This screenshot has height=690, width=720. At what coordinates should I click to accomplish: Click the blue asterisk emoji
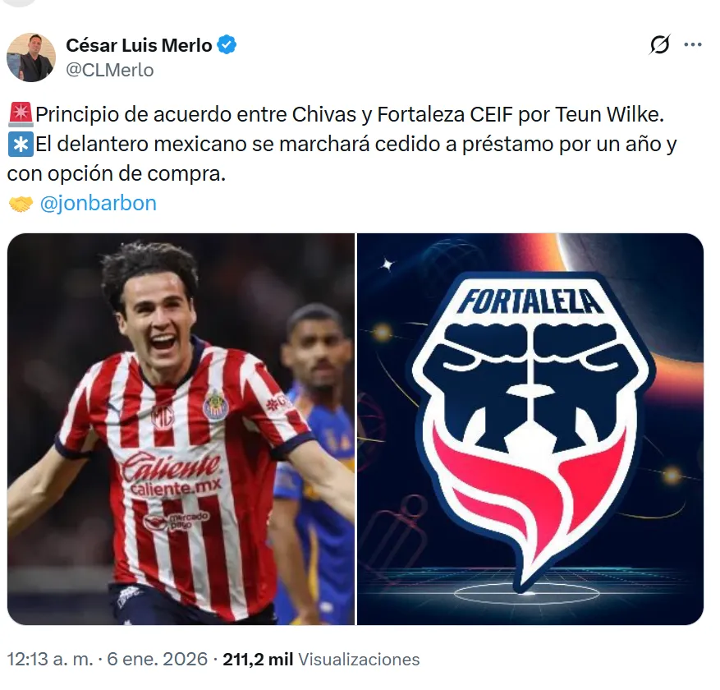click(21, 144)
